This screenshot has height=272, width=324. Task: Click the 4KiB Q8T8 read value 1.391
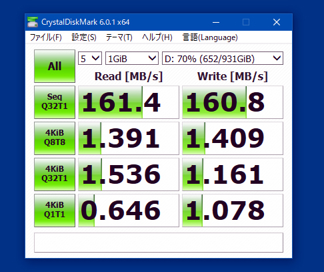129,138
